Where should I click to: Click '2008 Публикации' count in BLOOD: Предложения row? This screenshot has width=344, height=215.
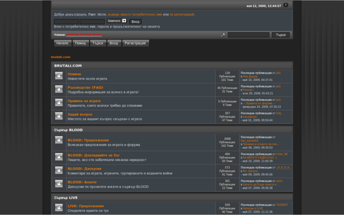227,140
